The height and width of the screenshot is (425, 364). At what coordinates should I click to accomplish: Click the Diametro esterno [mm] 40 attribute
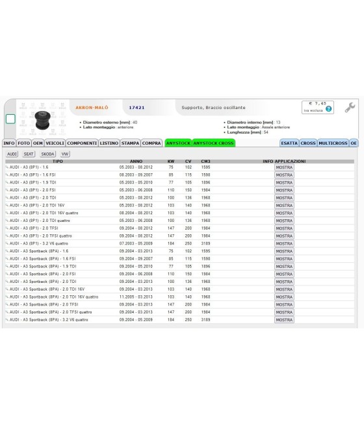110,123
